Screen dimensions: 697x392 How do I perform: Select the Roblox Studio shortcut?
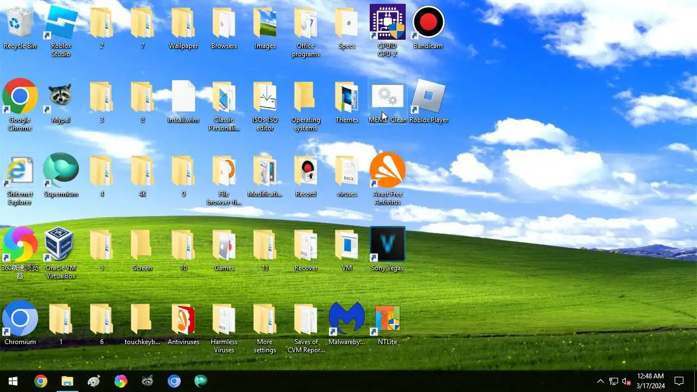[61, 32]
